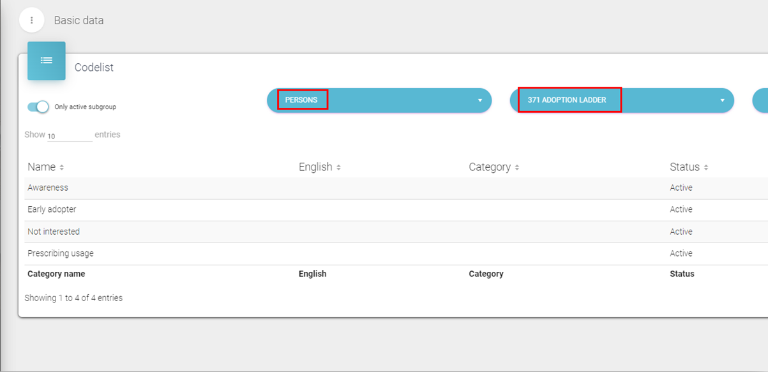Toggle Only active subgroup switch
768x372 pixels.
38,107
